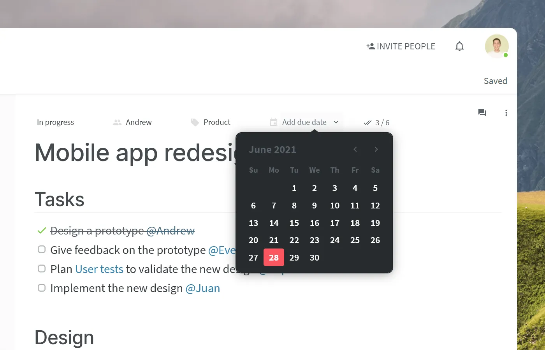Pick June 27 as due date
The width and height of the screenshot is (545, 350).
click(253, 257)
